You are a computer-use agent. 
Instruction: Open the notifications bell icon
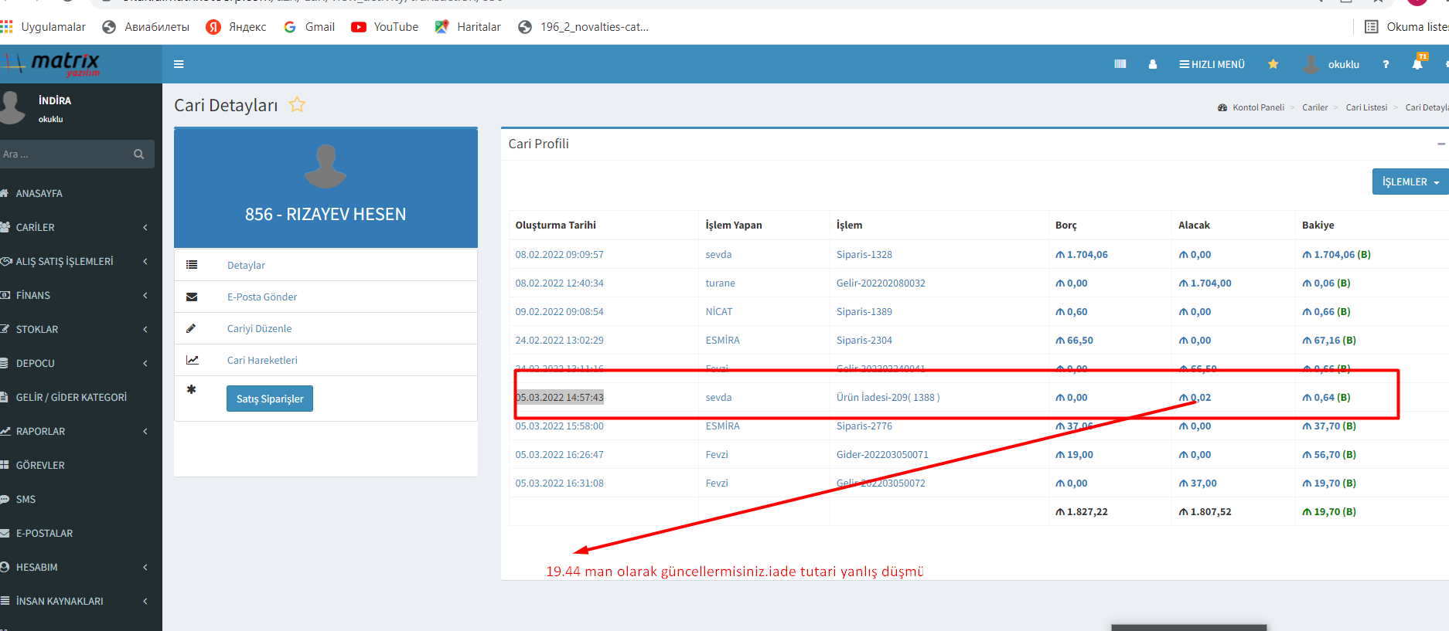(x=1417, y=64)
